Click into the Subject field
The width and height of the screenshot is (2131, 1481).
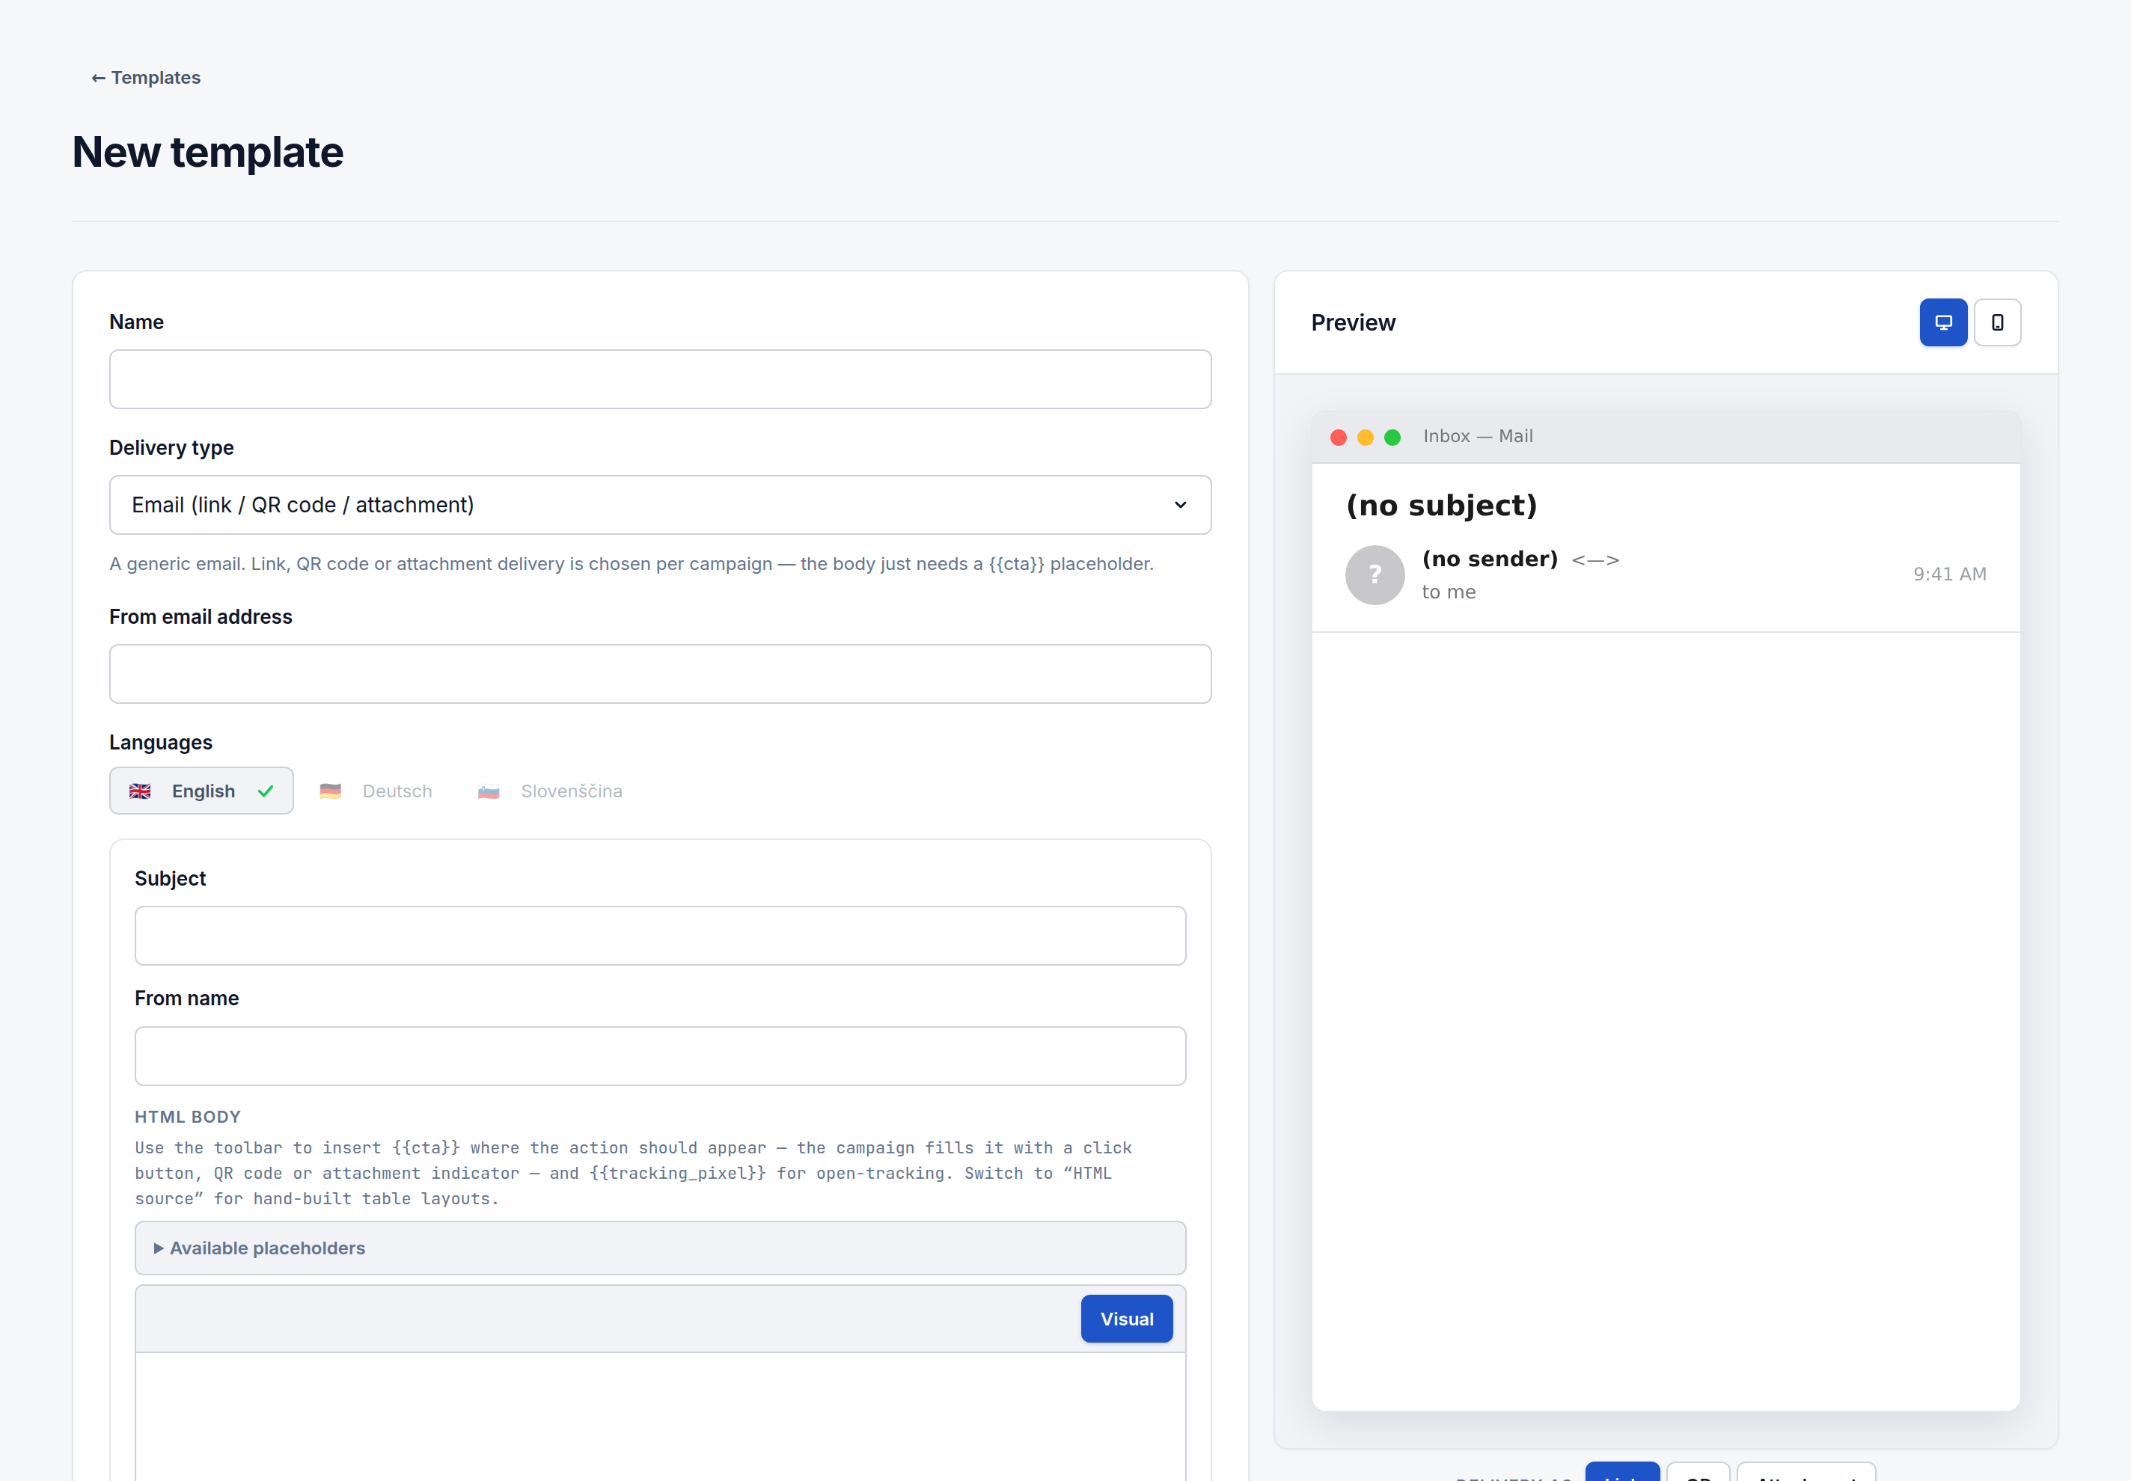[660, 936]
